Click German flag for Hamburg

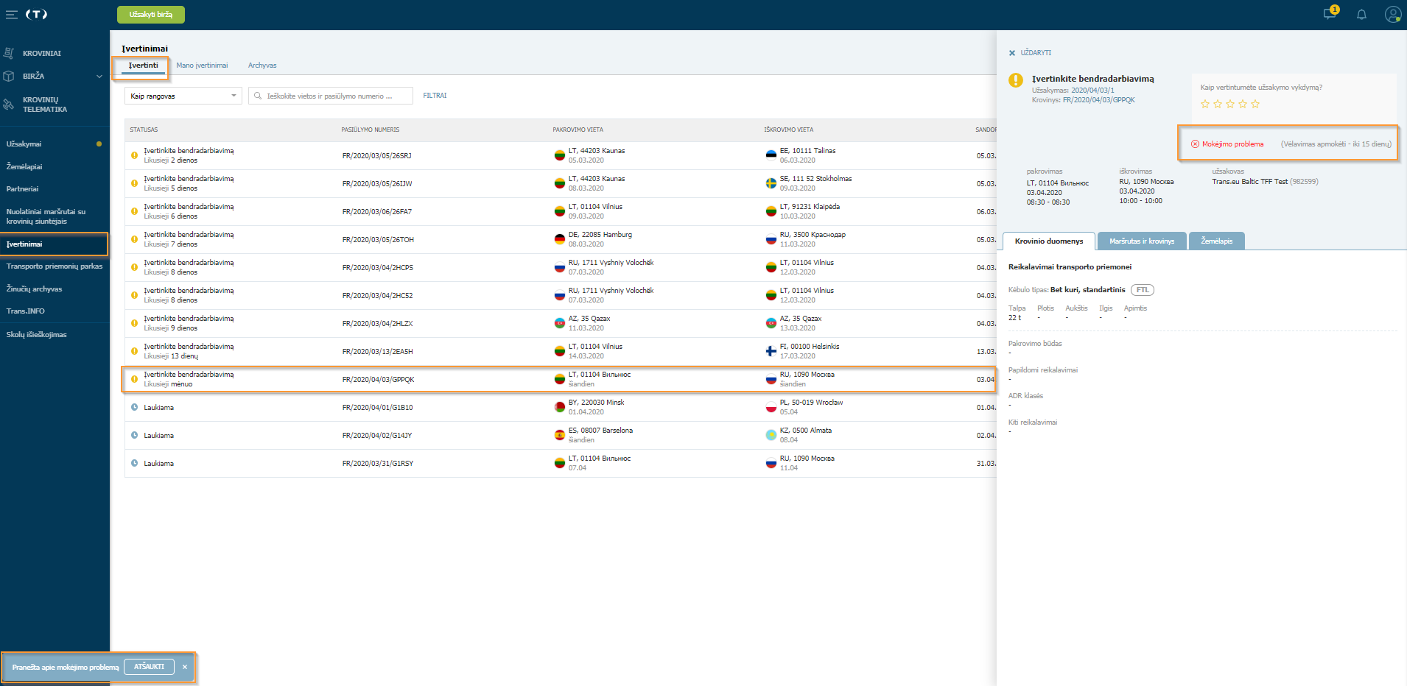click(559, 239)
